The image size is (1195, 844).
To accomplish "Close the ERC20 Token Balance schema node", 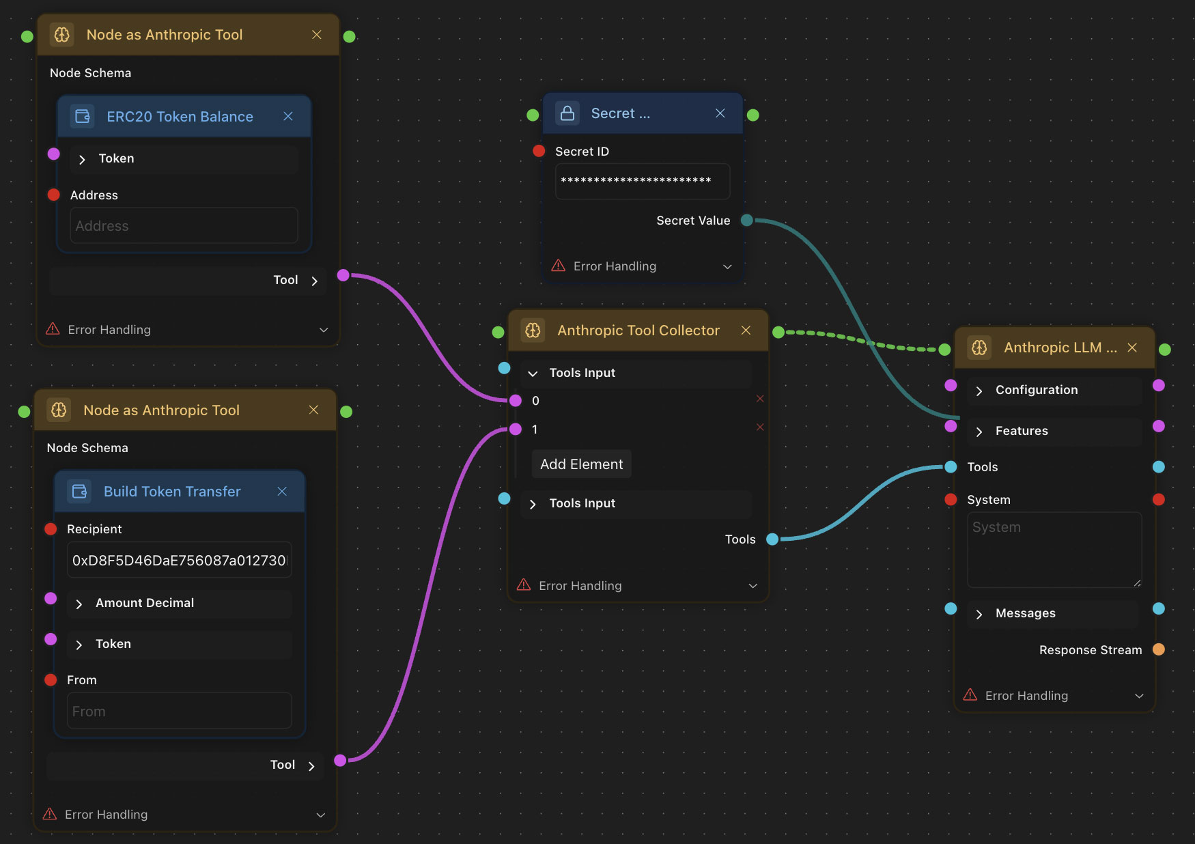I will point(288,116).
